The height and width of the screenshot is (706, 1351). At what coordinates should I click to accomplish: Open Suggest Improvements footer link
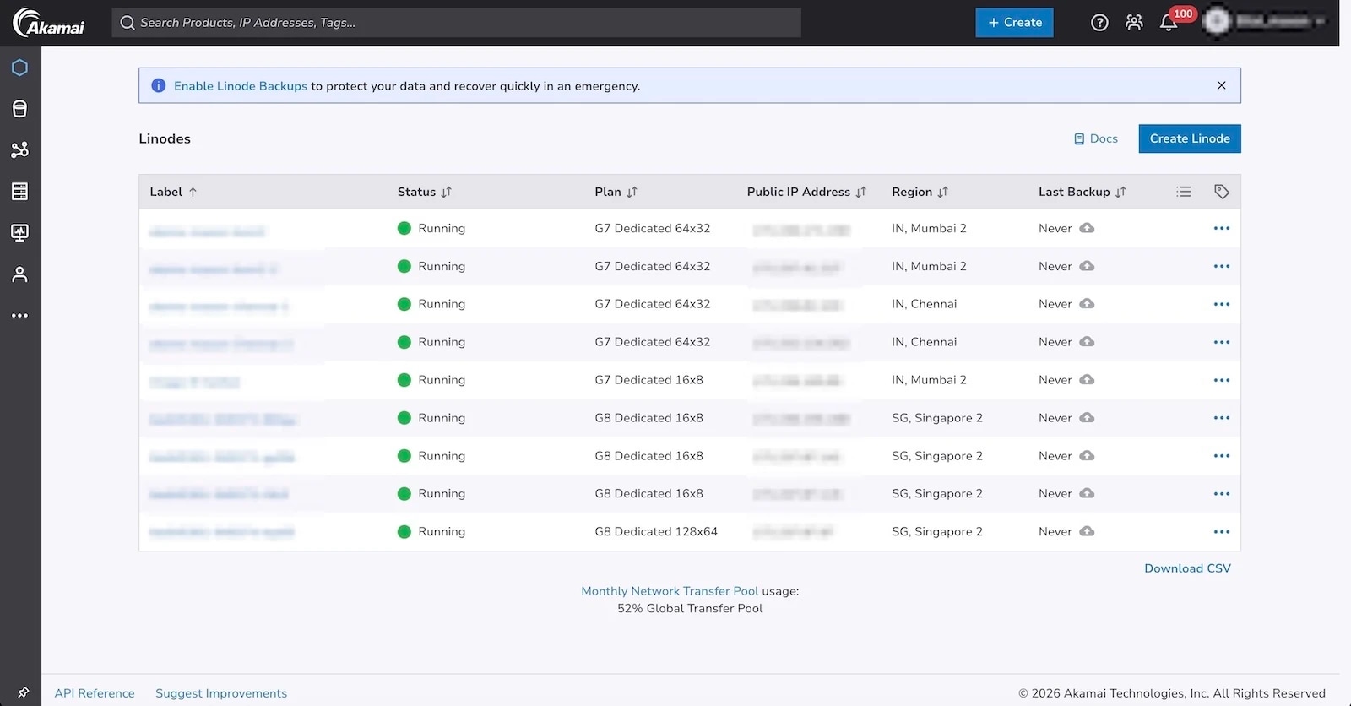click(x=221, y=693)
